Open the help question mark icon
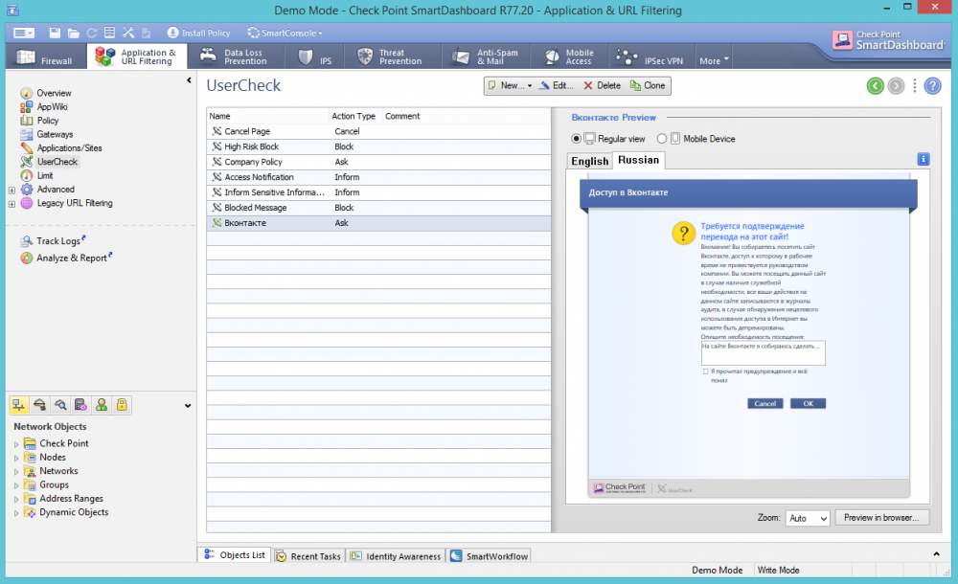Screen dimensions: 958x584 pos(932,86)
